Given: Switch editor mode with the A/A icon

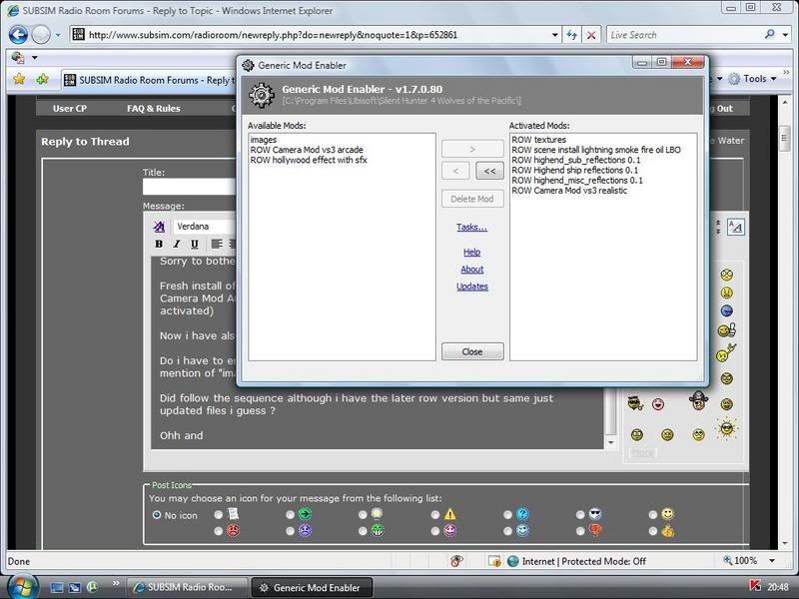Looking at the screenshot, I should (735, 227).
